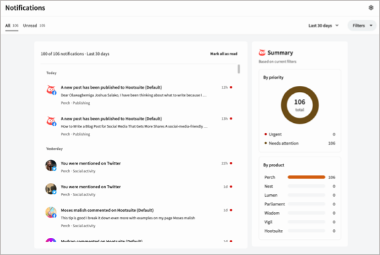
Task: Click the Hootsuite product label
Action: tap(273, 231)
